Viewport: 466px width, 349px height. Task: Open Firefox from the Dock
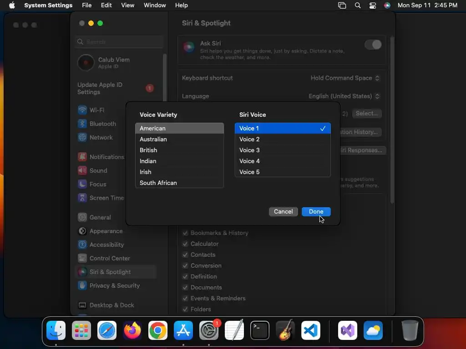point(132,330)
